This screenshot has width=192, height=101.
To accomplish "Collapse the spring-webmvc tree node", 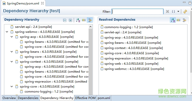I will tap(7, 32).
